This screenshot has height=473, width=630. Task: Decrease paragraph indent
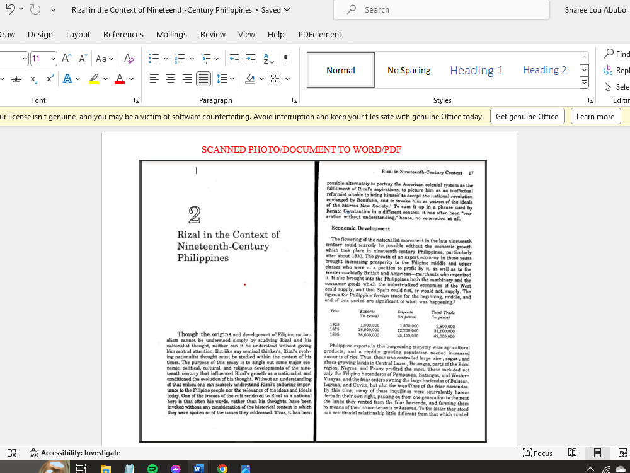(x=234, y=59)
